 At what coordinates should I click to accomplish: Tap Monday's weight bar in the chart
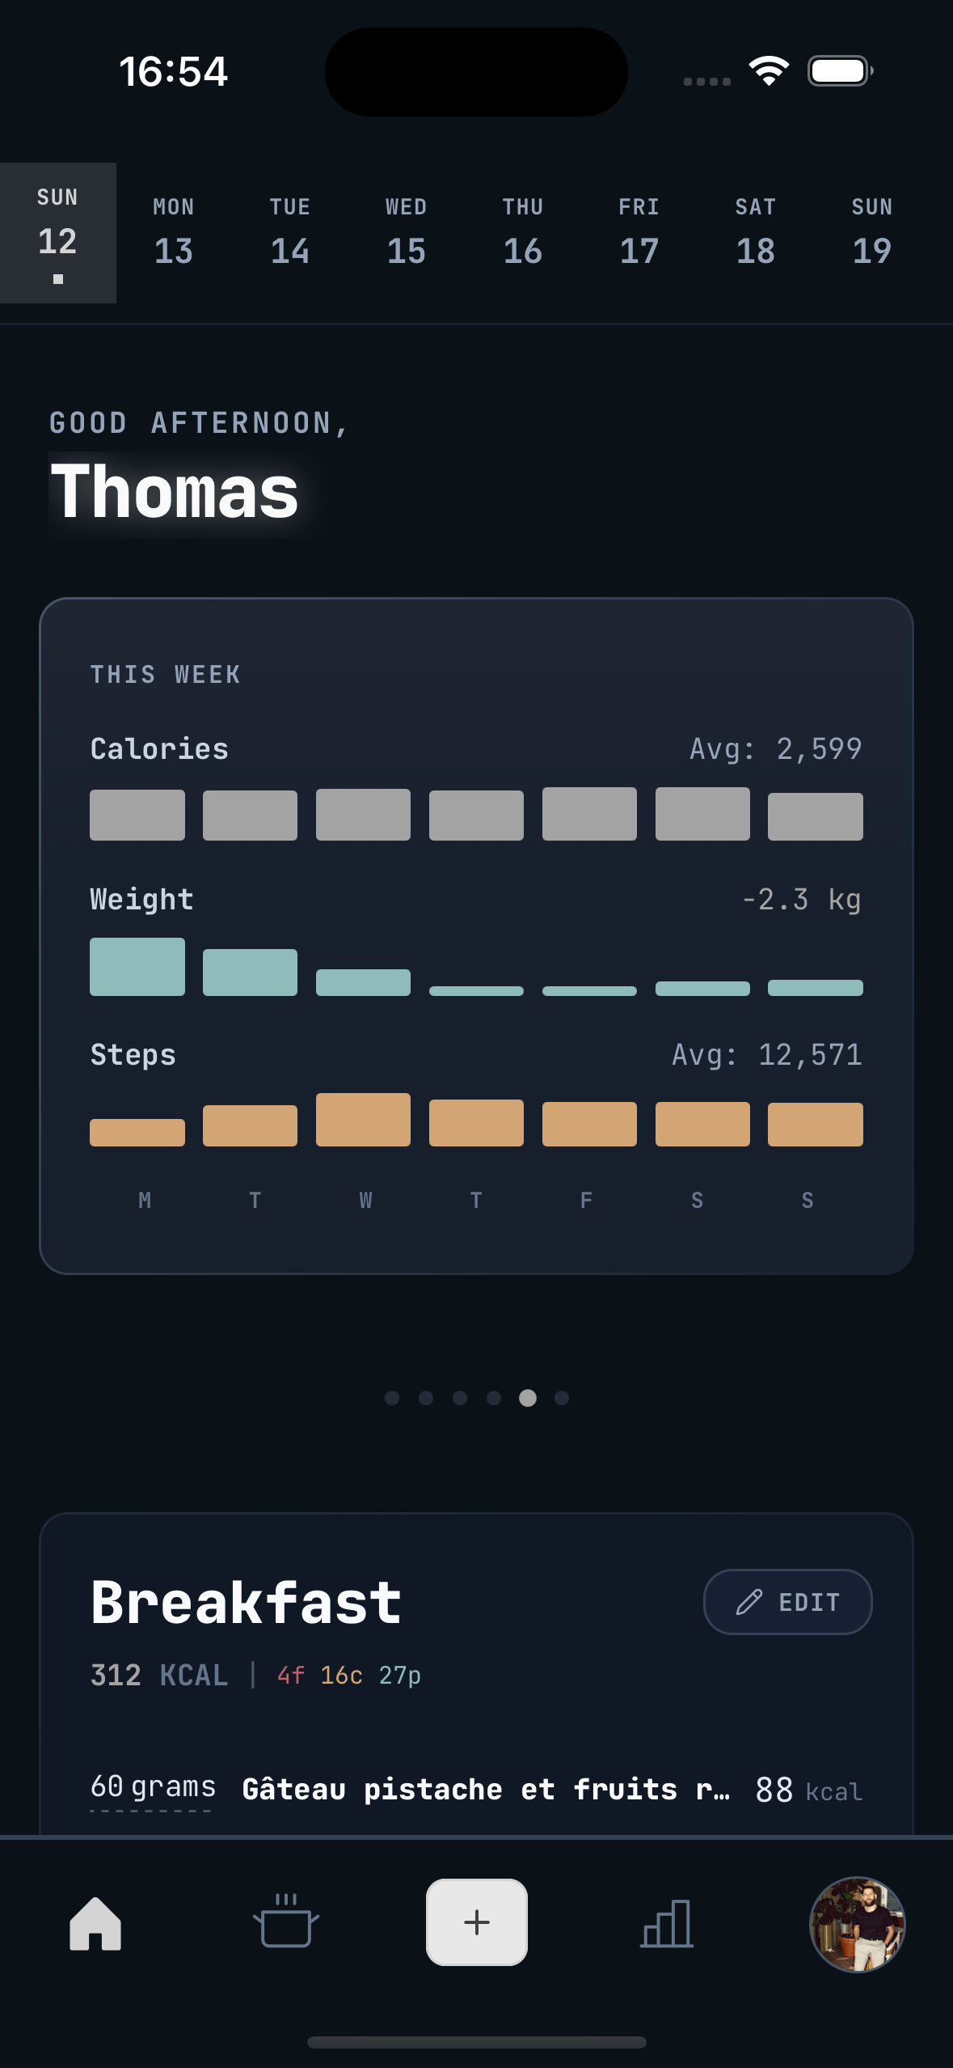coord(137,965)
